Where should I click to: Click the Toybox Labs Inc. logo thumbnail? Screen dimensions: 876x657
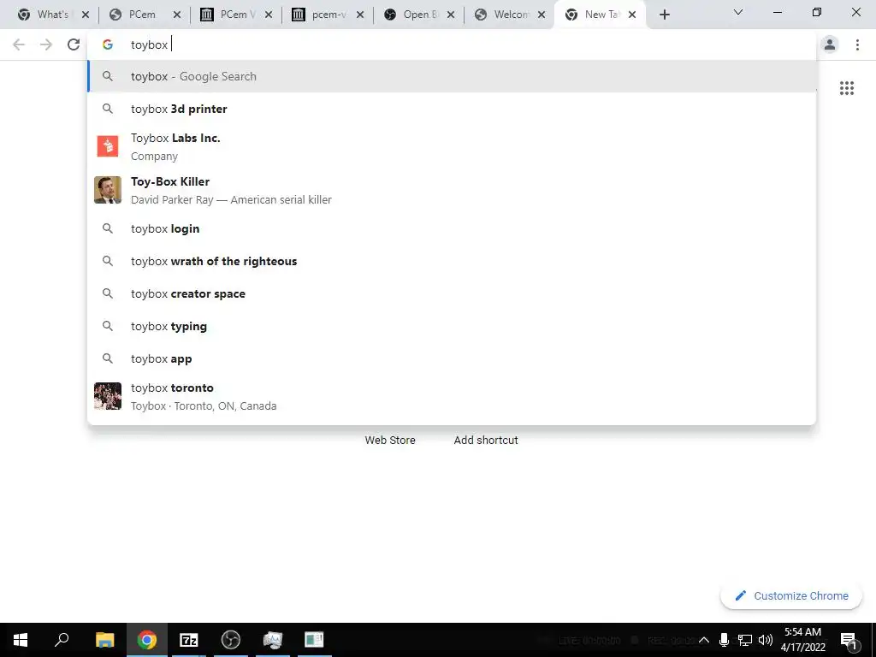(108, 146)
